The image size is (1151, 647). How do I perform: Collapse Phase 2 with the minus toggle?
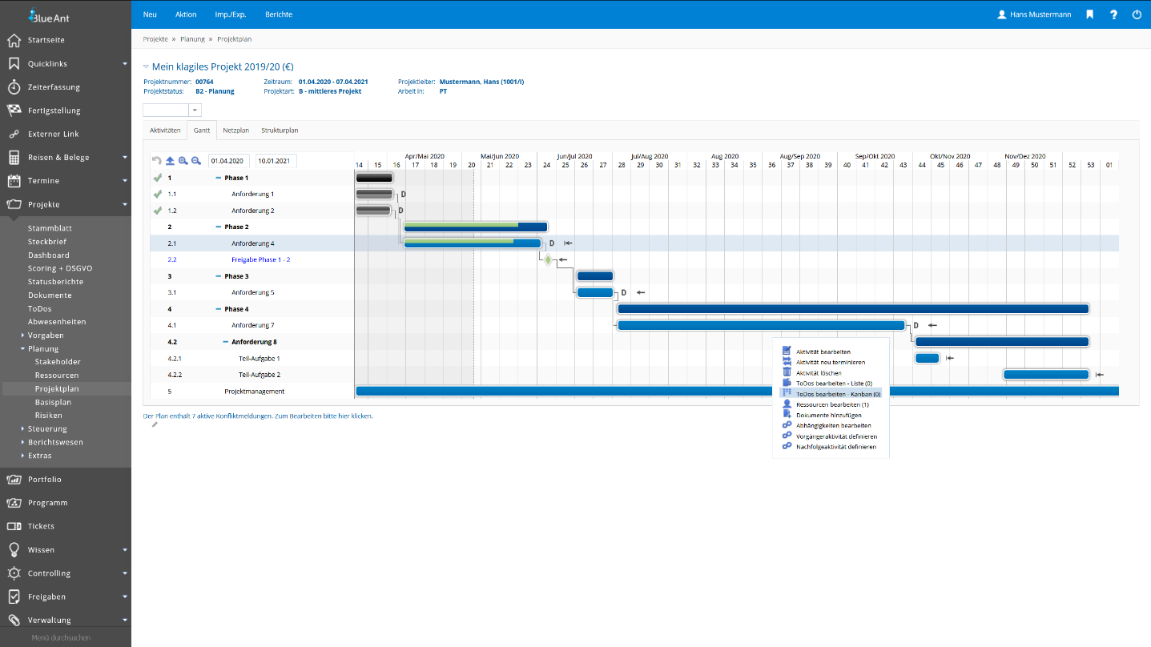coord(219,227)
